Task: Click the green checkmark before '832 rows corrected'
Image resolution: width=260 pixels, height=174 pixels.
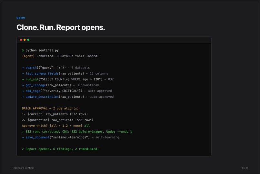Action: pyautogui.click(x=23, y=132)
